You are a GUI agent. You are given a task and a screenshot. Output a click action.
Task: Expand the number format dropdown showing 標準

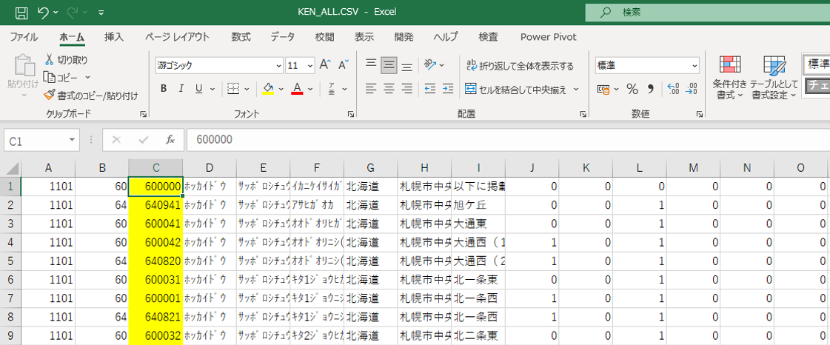pos(694,66)
